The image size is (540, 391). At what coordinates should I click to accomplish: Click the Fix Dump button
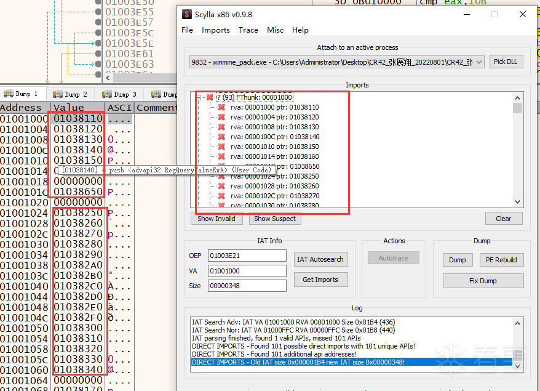pos(483,281)
